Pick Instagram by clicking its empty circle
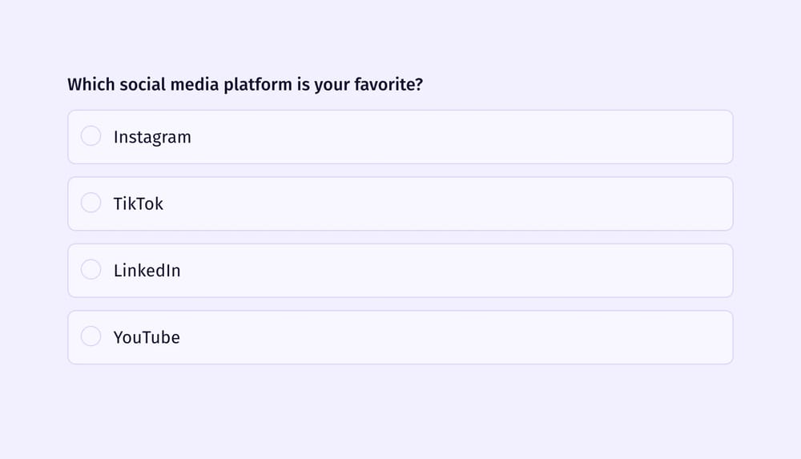The width and height of the screenshot is (801, 459). tap(91, 136)
